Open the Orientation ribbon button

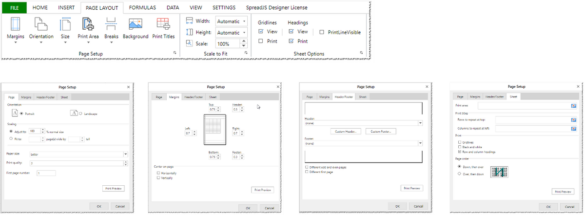click(x=41, y=29)
